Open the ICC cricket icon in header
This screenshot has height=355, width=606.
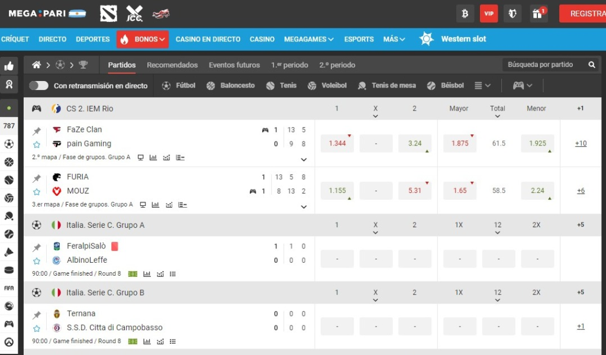(x=134, y=14)
